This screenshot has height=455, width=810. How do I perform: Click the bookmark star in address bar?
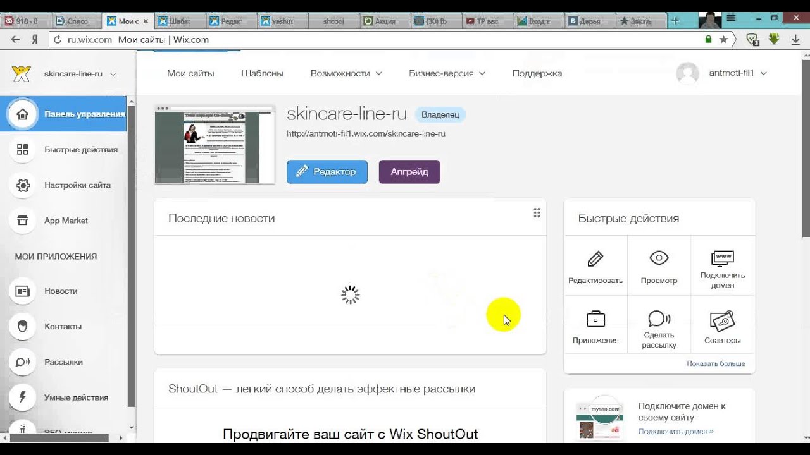[723, 39]
